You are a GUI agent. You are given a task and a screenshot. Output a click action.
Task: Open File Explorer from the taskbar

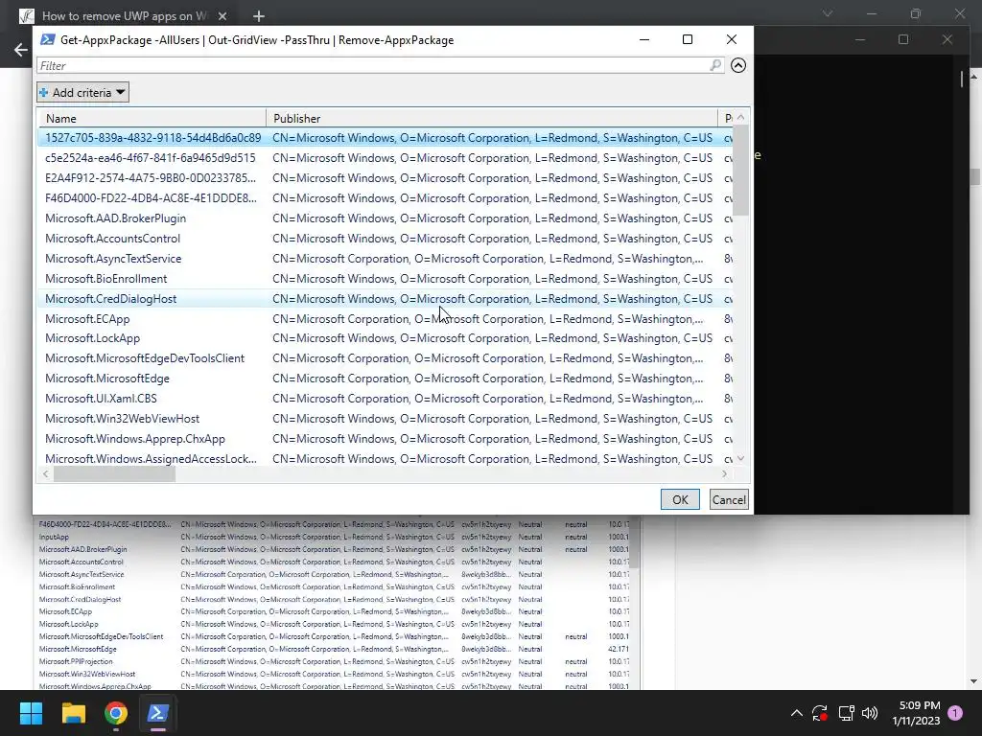[73, 713]
